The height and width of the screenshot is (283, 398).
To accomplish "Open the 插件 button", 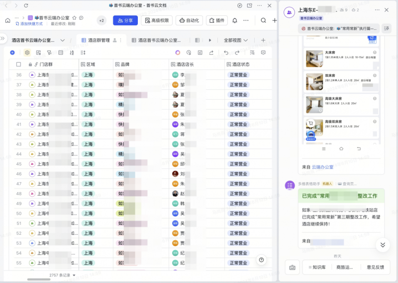I will pyautogui.click(x=217, y=20).
